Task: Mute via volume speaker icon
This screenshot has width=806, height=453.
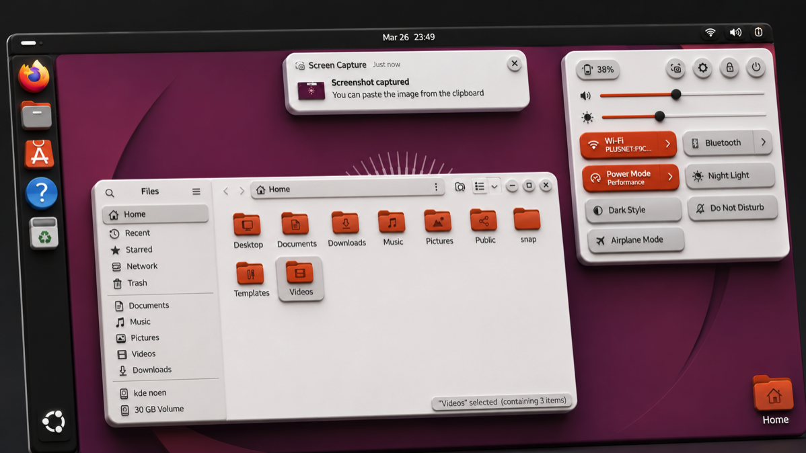Action: point(585,95)
